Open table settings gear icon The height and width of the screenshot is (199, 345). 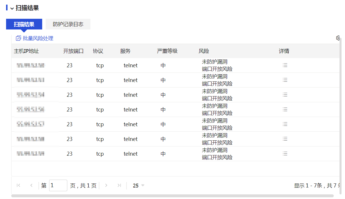[x=338, y=38]
